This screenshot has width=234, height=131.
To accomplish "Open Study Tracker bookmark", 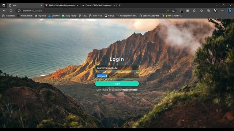I will 69,16.
